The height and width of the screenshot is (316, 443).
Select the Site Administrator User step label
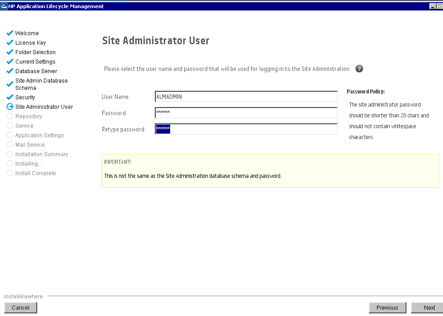(44, 107)
